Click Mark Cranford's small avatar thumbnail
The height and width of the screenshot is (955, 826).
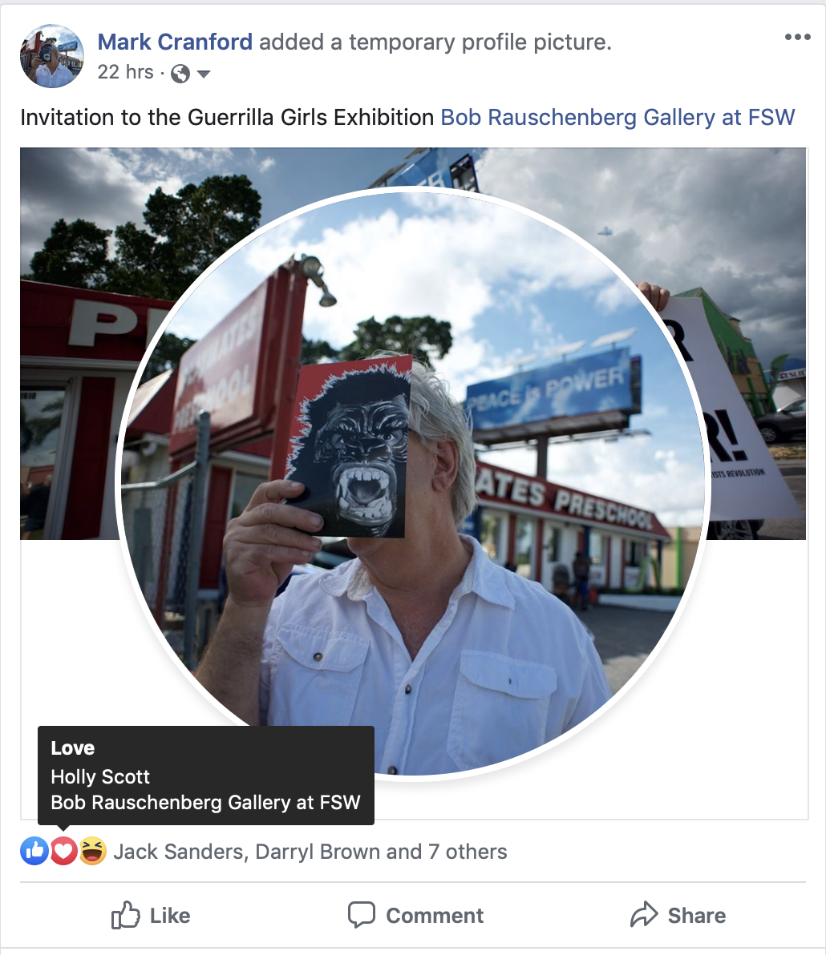[x=52, y=56]
